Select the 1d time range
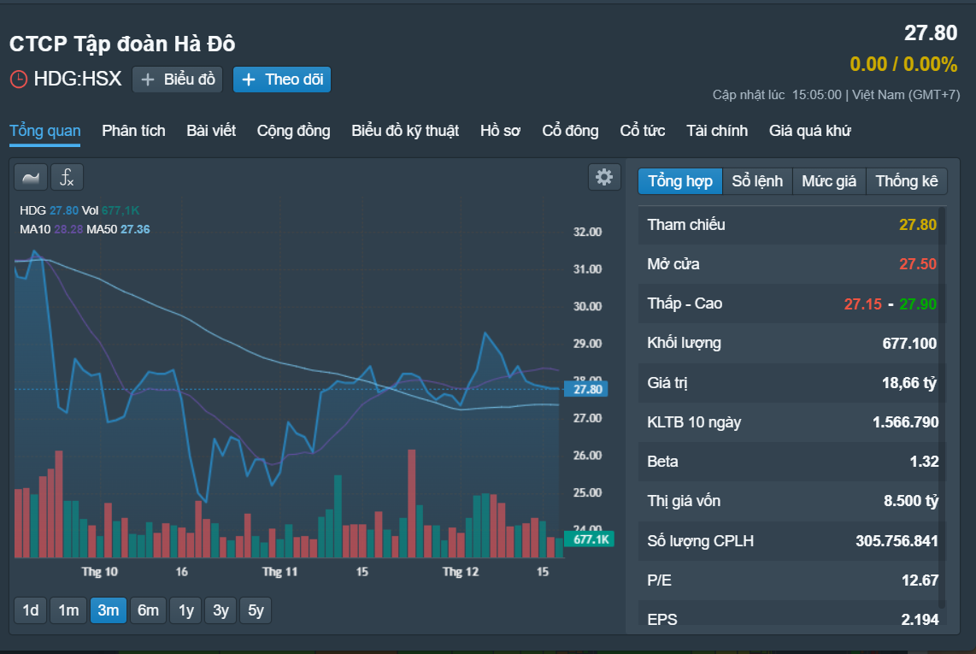The image size is (976, 654). click(31, 610)
